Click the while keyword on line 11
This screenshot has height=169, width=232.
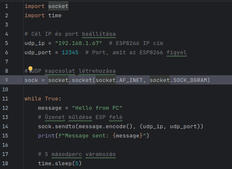point(33,99)
